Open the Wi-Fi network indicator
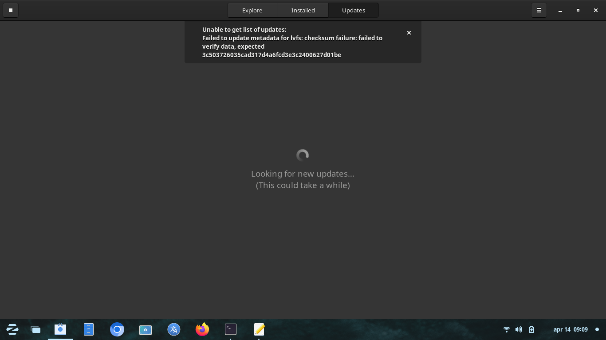Image resolution: width=606 pixels, height=340 pixels. point(507,329)
